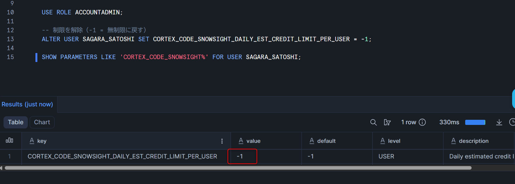Click the default column header
Screen dimensions: 515x184
326,141
